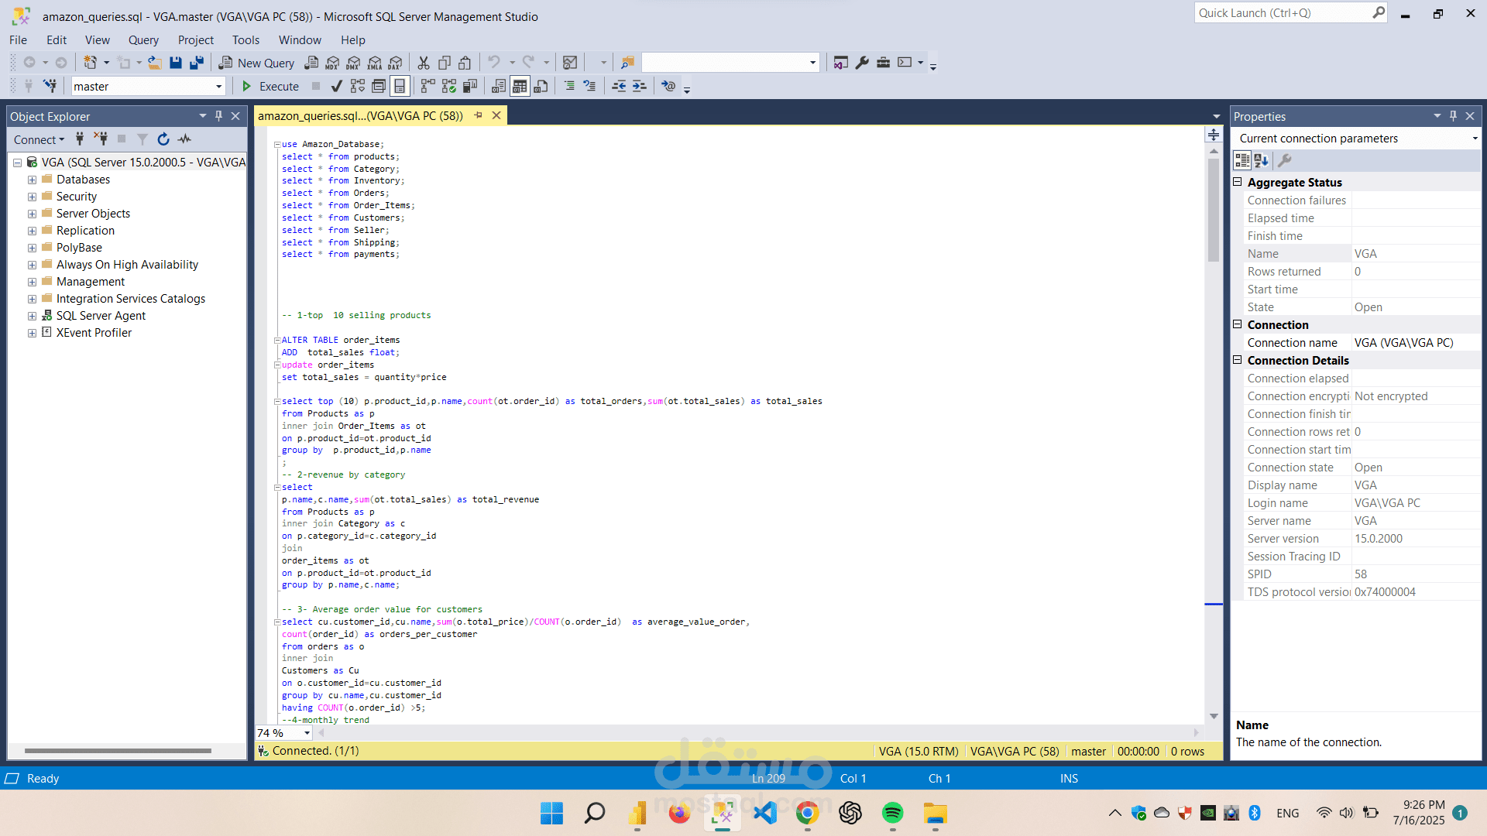Click the Execute button

point(270,86)
